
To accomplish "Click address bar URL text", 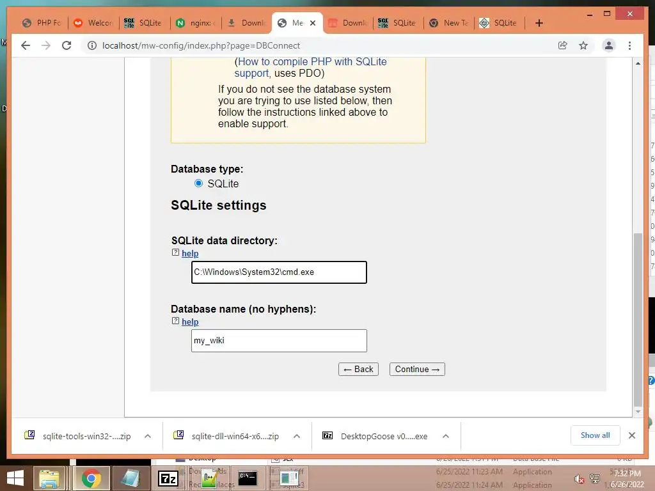I will 201,45.
